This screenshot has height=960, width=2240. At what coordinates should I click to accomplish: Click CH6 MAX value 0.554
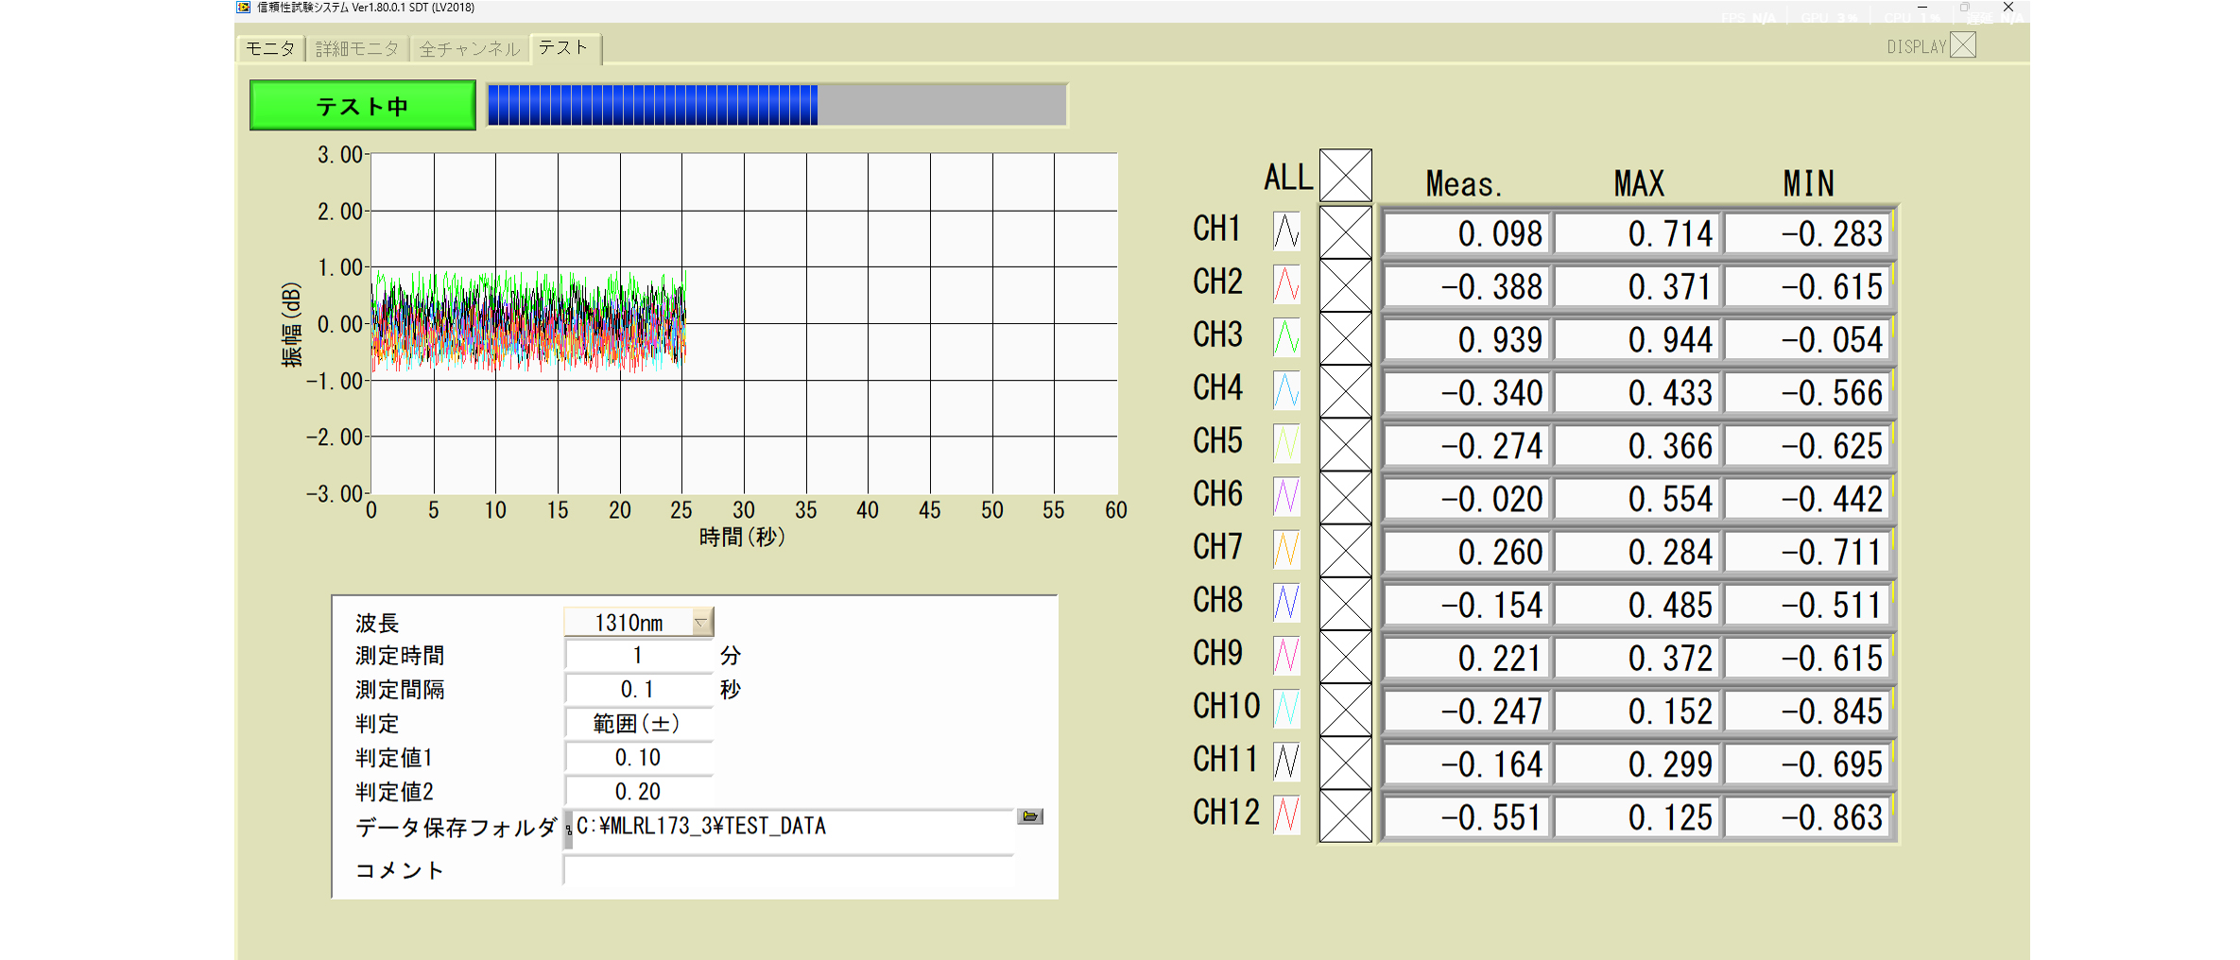tap(1637, 499)
